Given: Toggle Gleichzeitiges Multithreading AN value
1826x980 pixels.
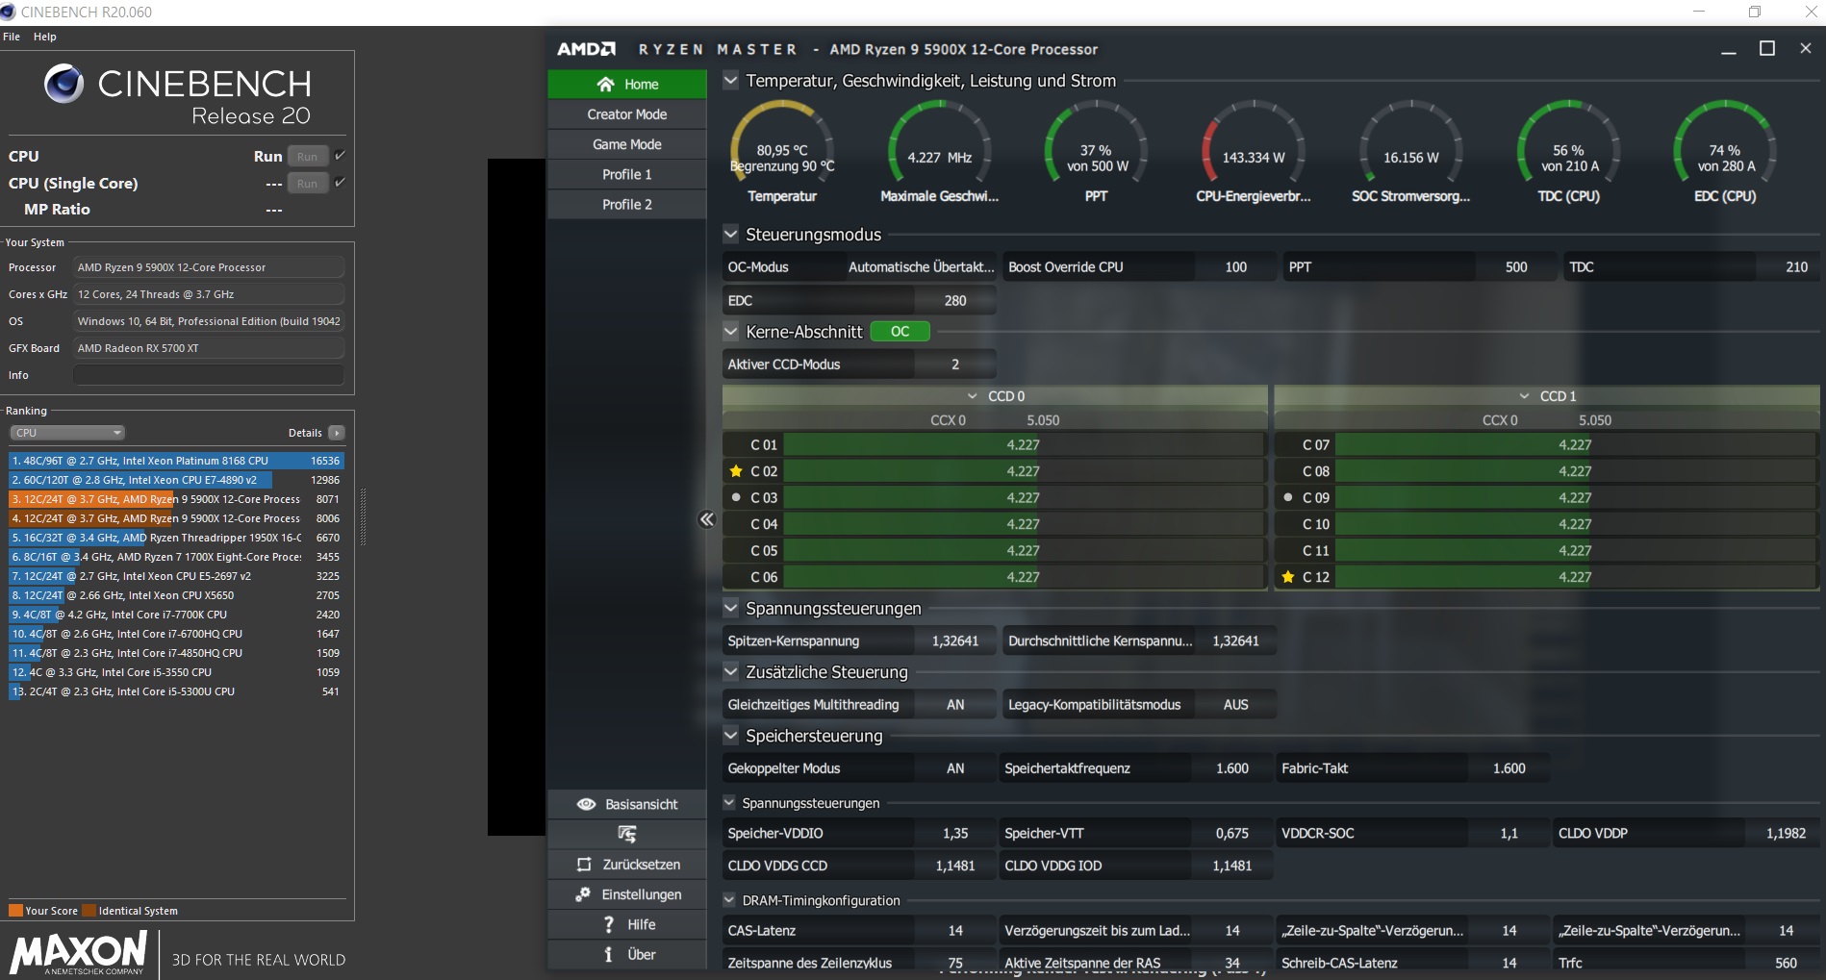Looking at the screenshot, I should pos(954,705).
